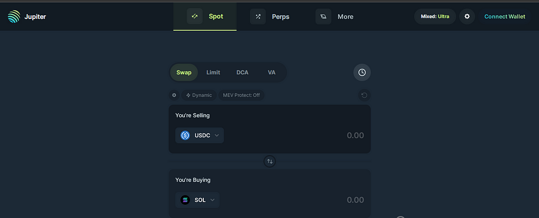Expand the SOL token dropdown chevron
539x218 pixels.
213,200
